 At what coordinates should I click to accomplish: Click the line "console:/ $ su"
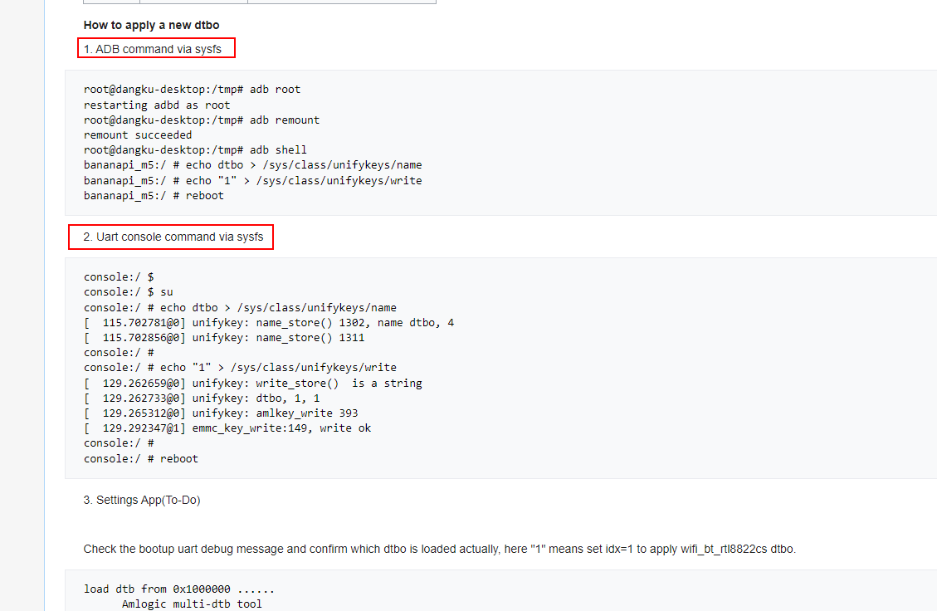(129, 291)
